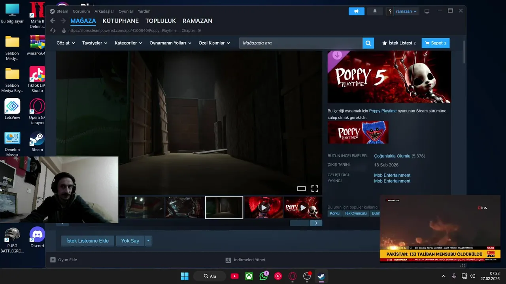Toggle theater mode rectangle icon in the media viewer

pyautogui.click(x=302, y=189)
